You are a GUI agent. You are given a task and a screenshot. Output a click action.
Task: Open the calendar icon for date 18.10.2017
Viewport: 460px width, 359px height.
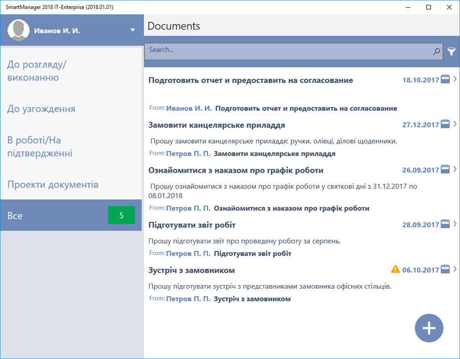point(445,78)
